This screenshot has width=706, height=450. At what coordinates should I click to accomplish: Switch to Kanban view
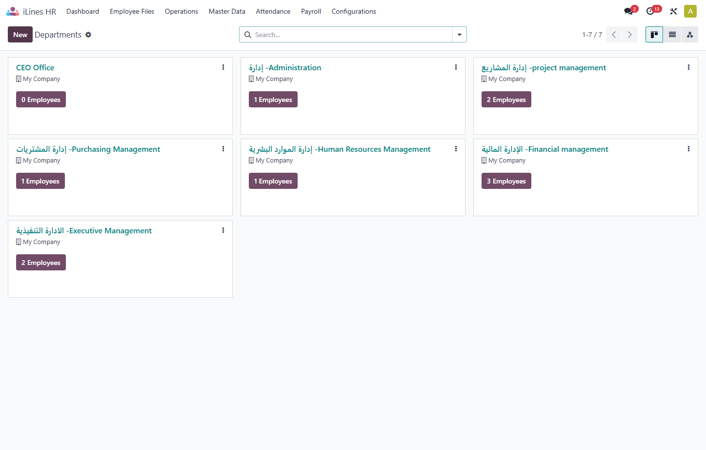(654, 35)
